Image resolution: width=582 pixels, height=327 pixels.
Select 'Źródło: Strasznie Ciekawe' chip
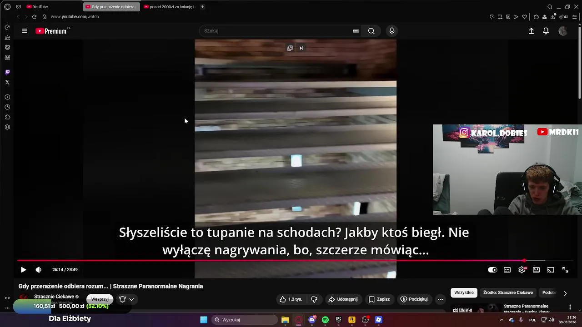(508, 293)
